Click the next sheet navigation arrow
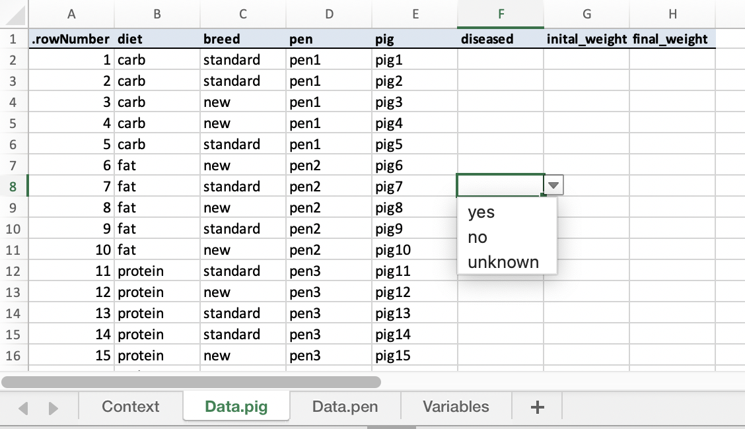745x429 pixels. pos(53,409)
